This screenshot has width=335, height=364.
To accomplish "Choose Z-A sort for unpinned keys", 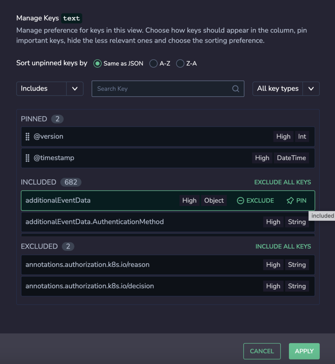I will (x=180, y=63).
